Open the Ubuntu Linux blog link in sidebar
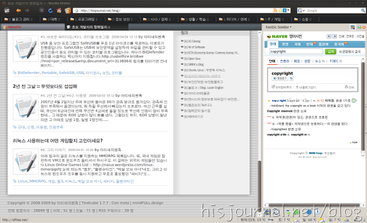 (x=204, y=70)
